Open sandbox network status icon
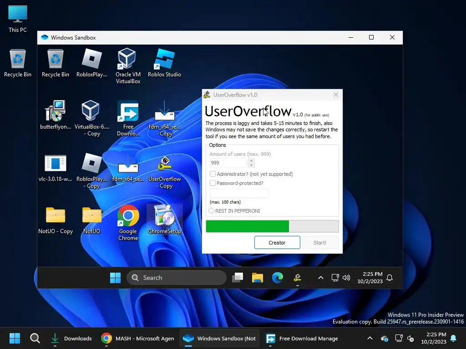 pyautogui.click(x=335, y=278)
